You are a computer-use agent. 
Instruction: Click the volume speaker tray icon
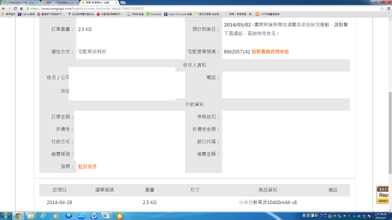360,216
